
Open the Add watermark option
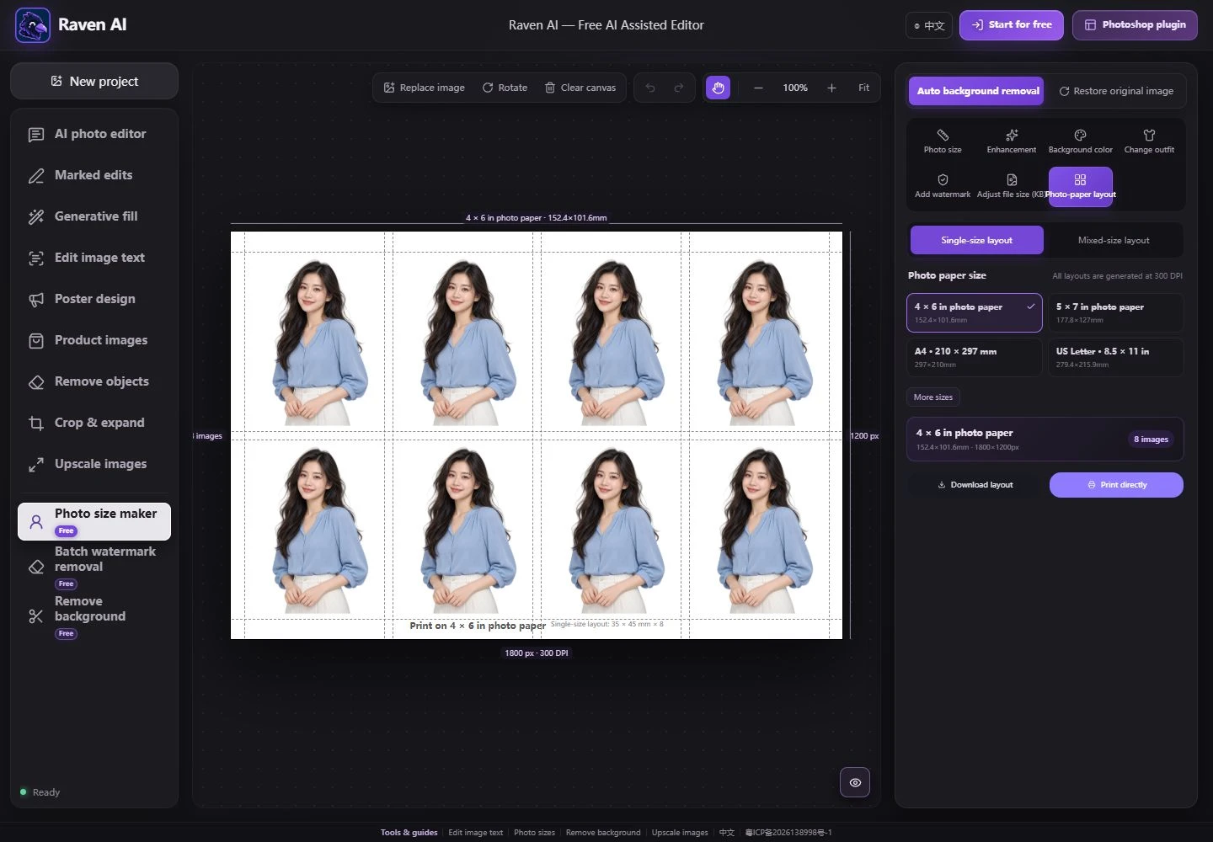[943, 186]
